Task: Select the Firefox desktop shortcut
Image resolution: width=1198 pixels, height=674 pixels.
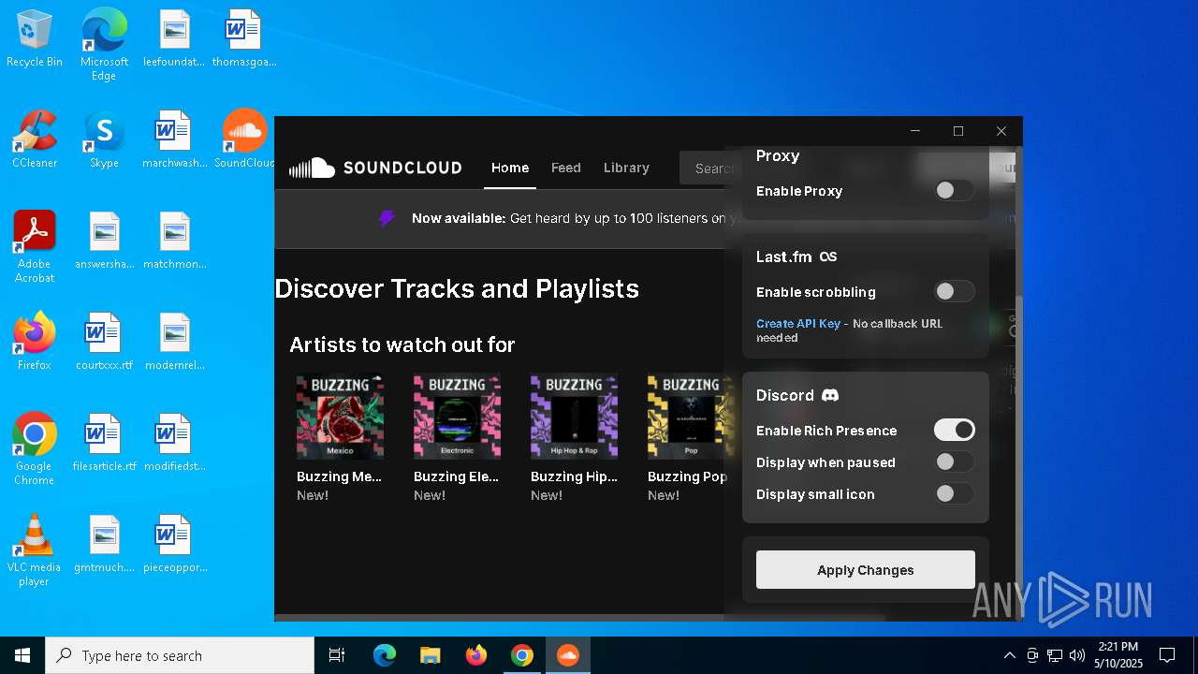Action: 35,342
